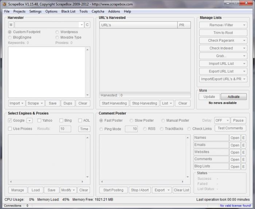Click the E button next to Blog Lists
Screen dimensions: 255x209
coord(243,167)
